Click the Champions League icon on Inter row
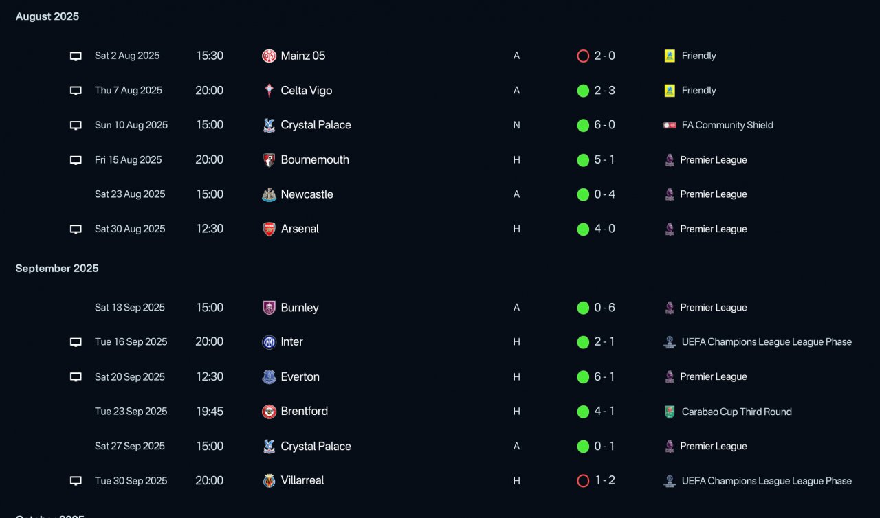The image size is (880, 518). pyautogui.click(x=670, y=342)
